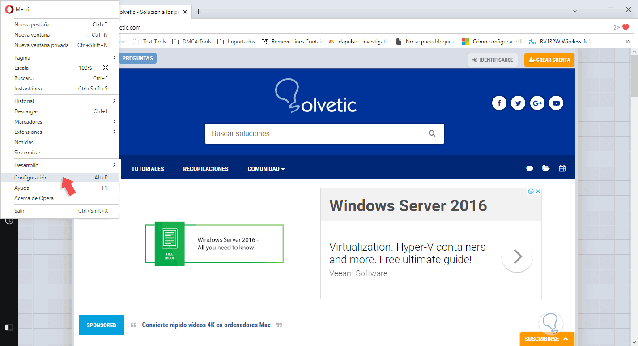Open the Importados bookmark folder

click(x=236, y=42)
